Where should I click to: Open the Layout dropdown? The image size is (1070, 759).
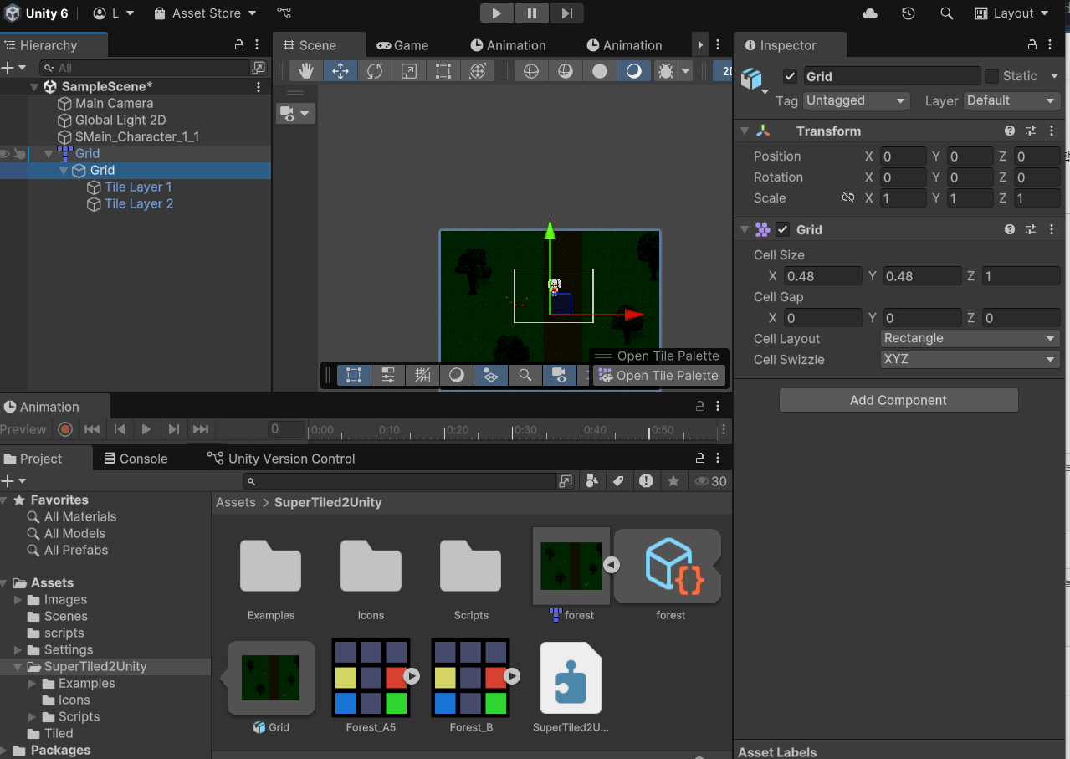tap(1012, 13)
